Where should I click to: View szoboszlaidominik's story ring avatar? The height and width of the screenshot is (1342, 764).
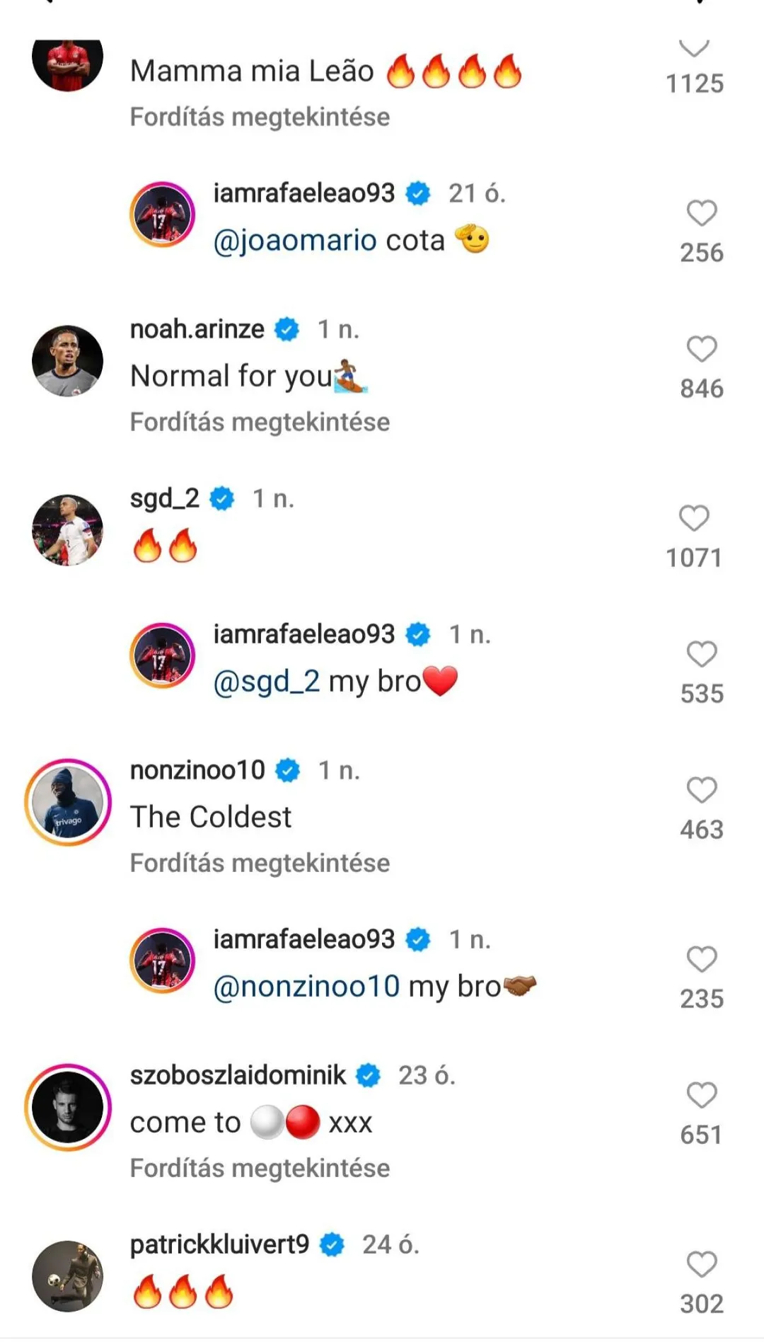tap(68, 1108)
